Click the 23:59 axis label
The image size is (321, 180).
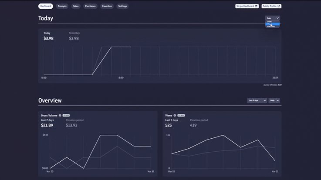(275, 78)
